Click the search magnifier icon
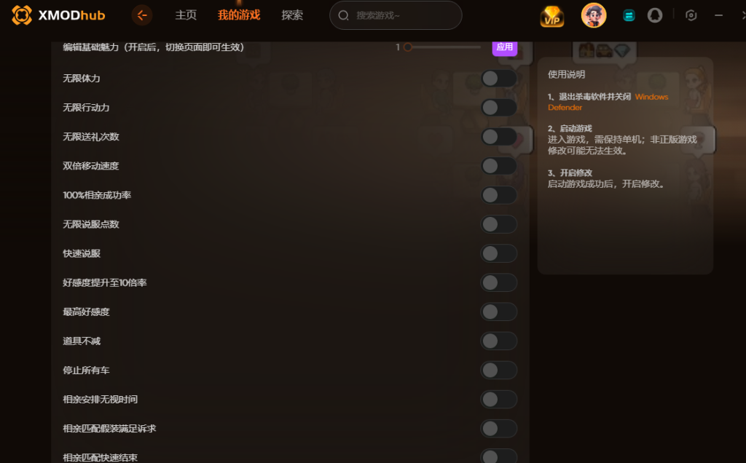746x463 pixels. [x=344, y=16]
